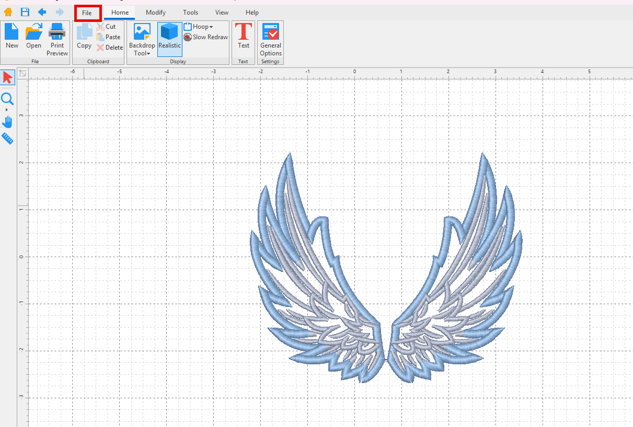Open General Options settings
The height and width of the screenshot is (427, 633).
point(271,40)
